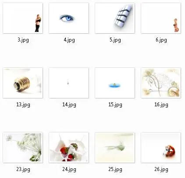Click the 15.jpg file name label
This screenshot has height=178, width=185.
coord(115,105)
